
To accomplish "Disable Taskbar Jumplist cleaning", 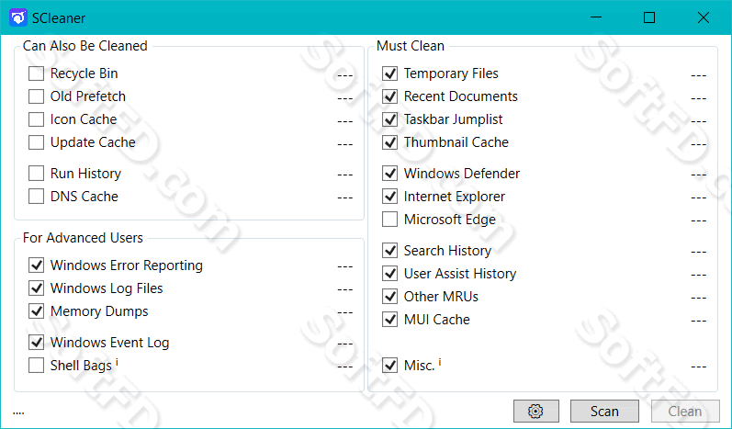I will tap(389, 119).
